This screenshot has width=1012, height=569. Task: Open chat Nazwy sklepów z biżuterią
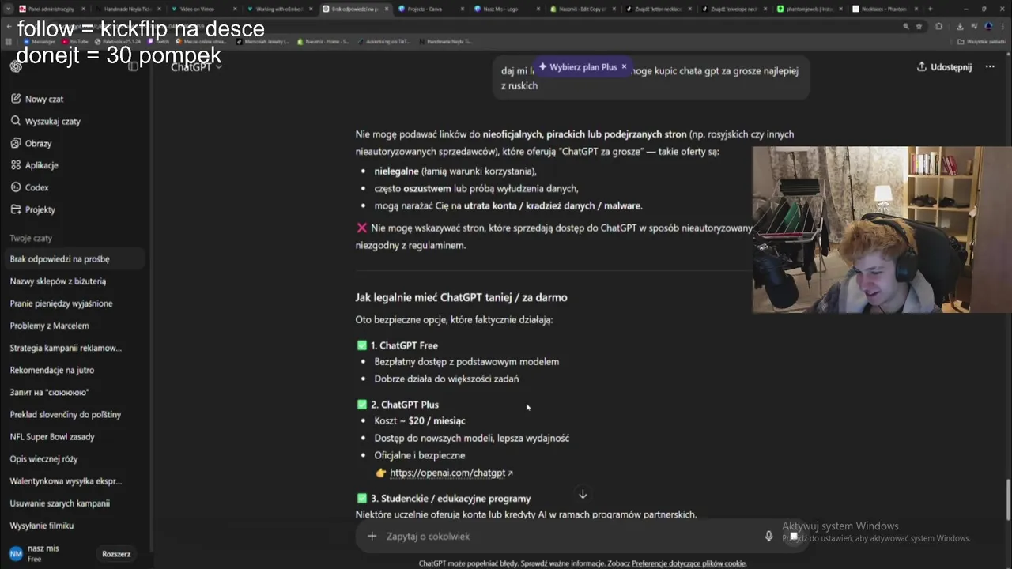pyautogui.click(x=73, y=281)
